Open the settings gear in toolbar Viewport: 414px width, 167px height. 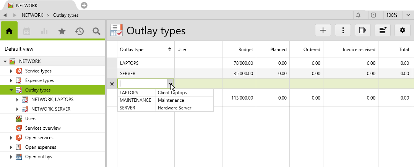point(402,30)
